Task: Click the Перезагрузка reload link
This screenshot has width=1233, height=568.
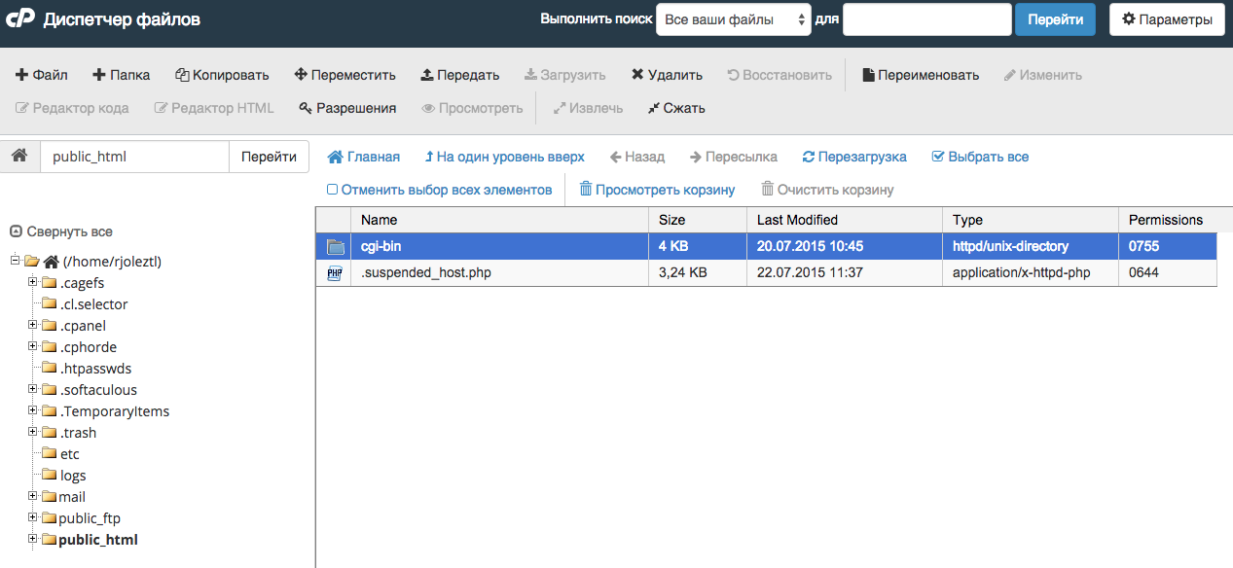Action: click(854, 157)
